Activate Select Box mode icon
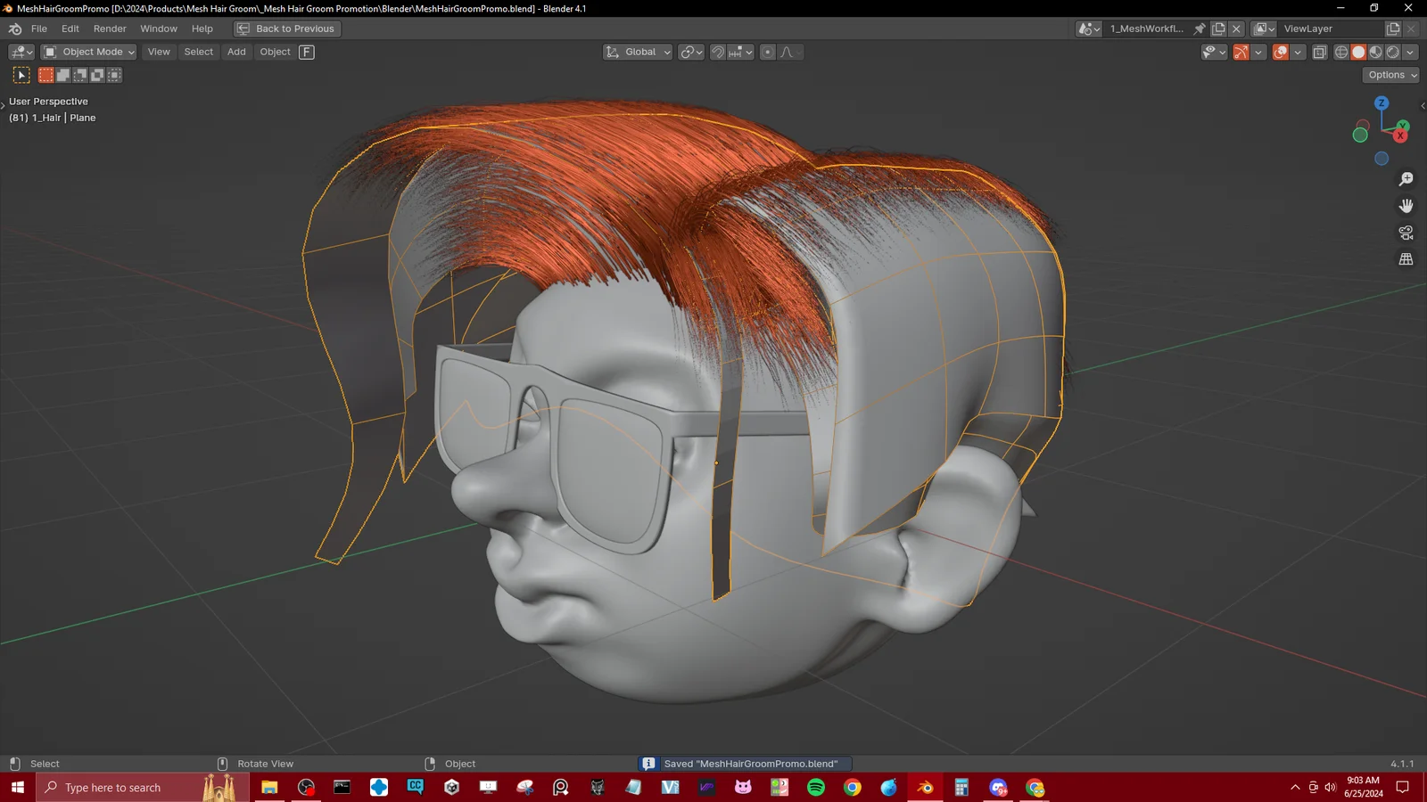 45,75
